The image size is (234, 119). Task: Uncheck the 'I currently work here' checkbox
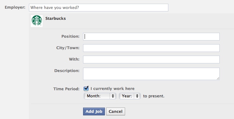click(x=86, y=88)
